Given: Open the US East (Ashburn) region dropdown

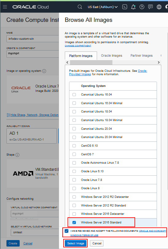Looking at the screenshot, I should click(x=103, y=7).
